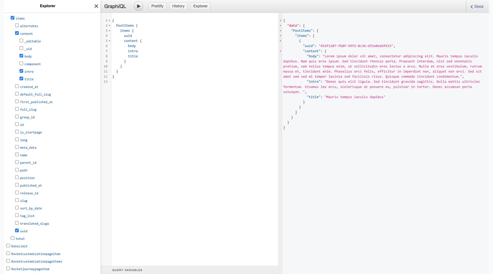Screen dimensions: 493x274
Task: Check the first_published_at checkbox
Action: 17,101
